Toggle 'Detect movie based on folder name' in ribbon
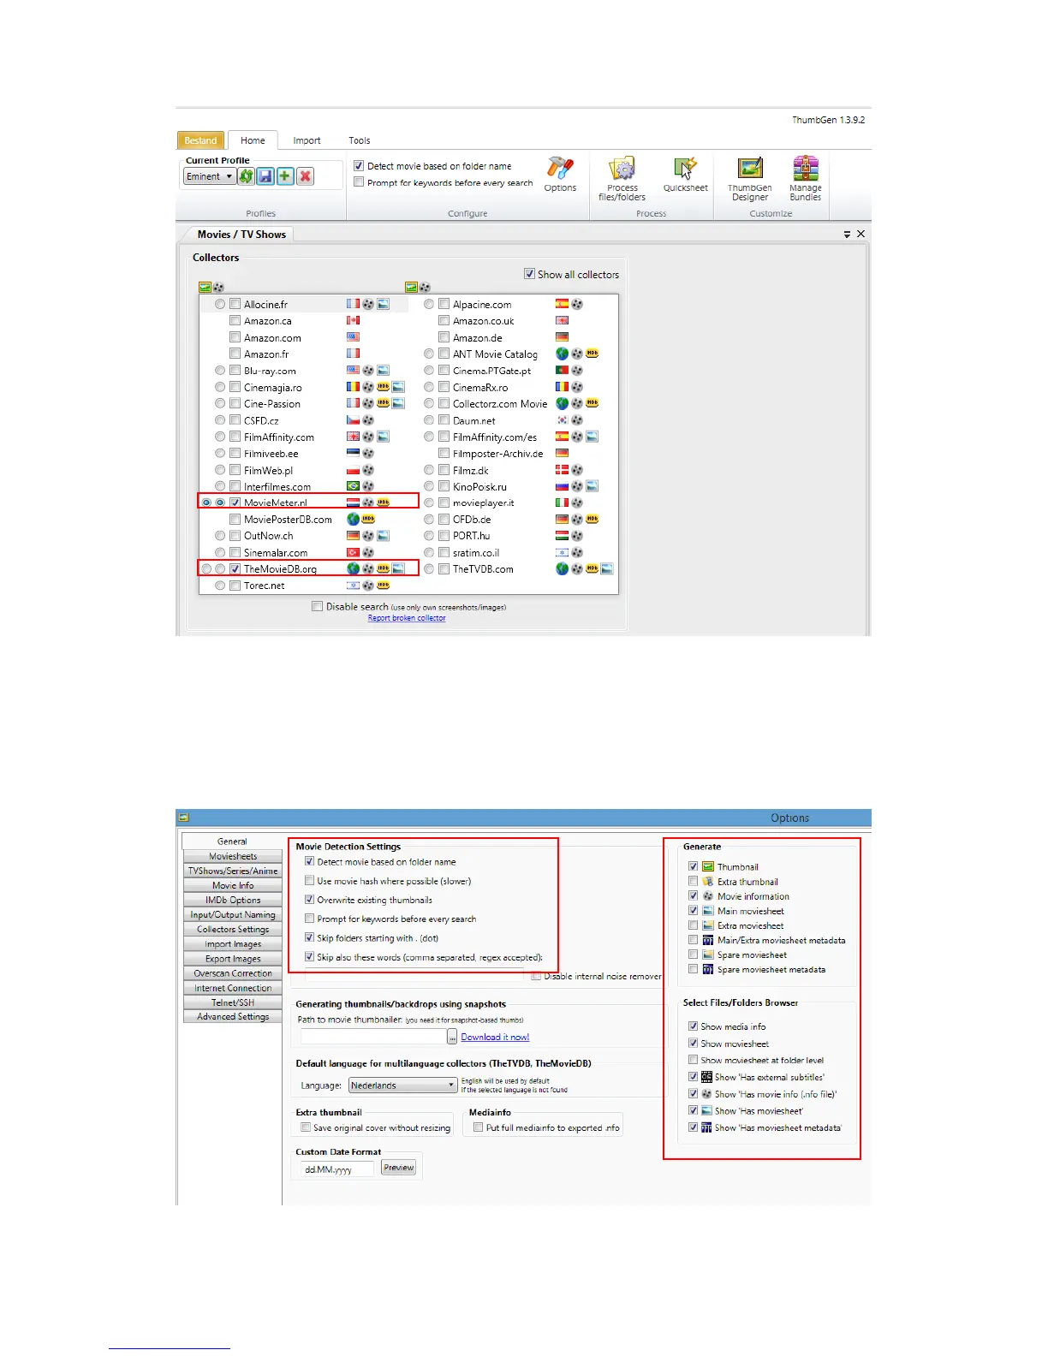 pos(359,166)
